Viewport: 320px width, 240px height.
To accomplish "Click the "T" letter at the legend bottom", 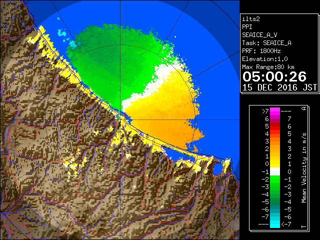I will 304,226.
